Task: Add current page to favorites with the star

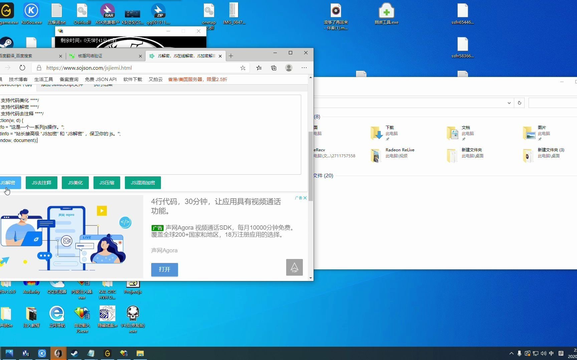Action: point(243,68)
